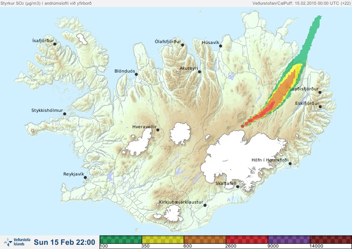Click the Blönduós label text
Viewport: 352px width, 249px height.
pyautogui.click(x=124, y=71)
